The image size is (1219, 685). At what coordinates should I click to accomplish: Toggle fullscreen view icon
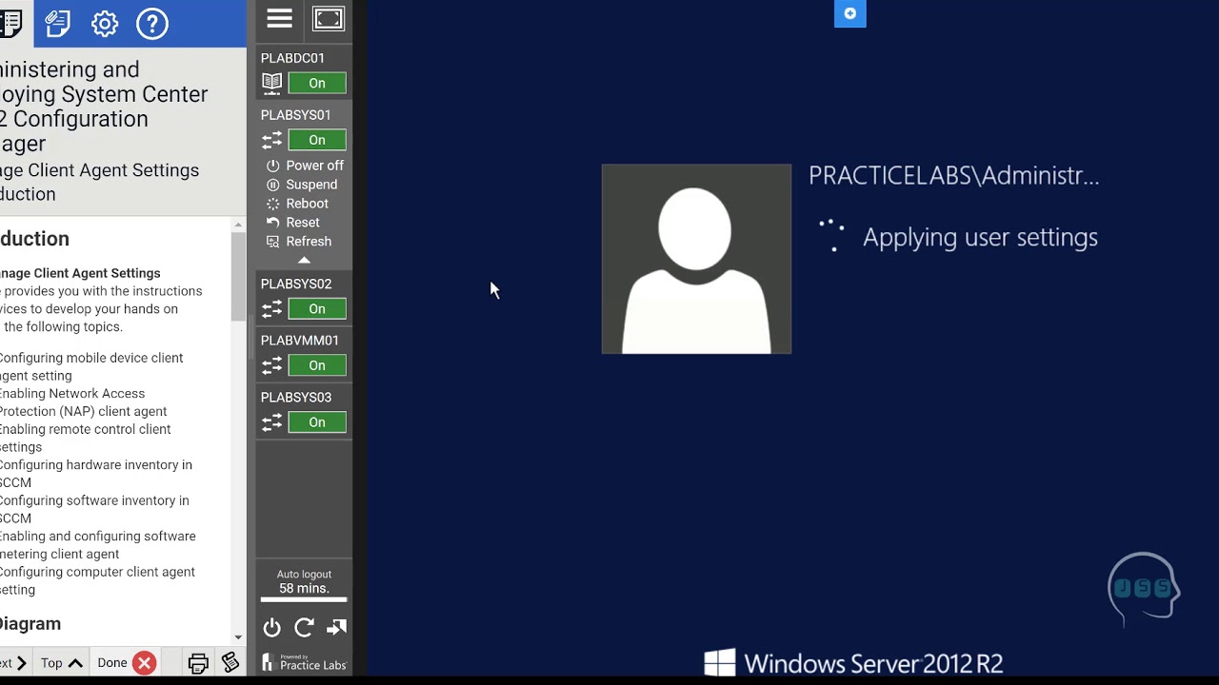(x=328, y=19)
